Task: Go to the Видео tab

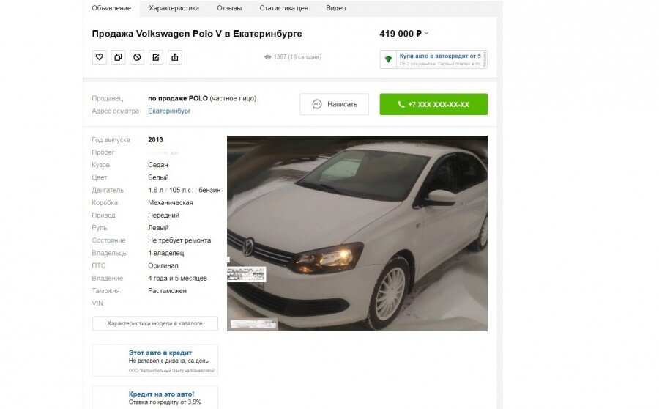Action: 336,8
